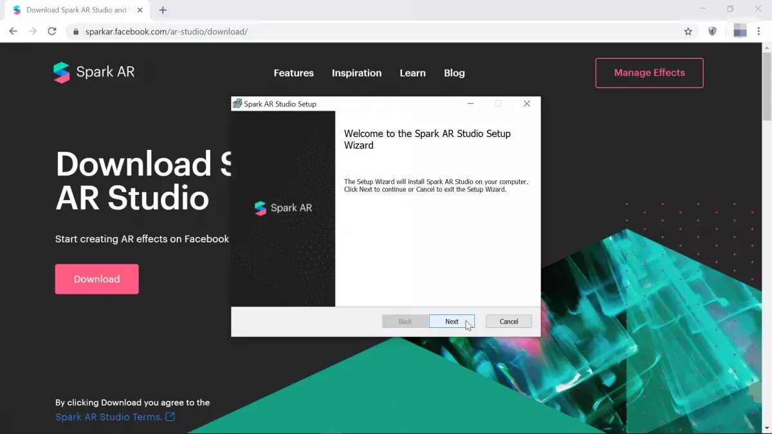Click the Spark AR logo in the setup sidebar
This screenshot has width=772, height=434.
tap(283, 208)
